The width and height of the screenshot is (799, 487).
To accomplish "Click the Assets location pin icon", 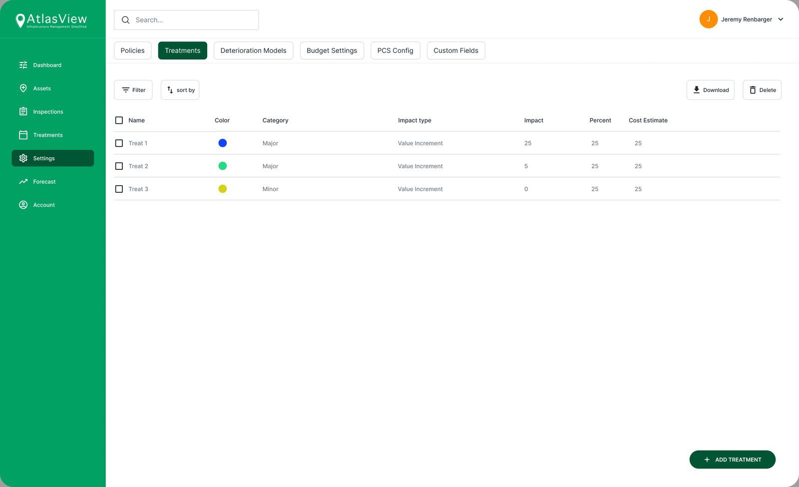I will pyautogui.click(x=23, y=88).
